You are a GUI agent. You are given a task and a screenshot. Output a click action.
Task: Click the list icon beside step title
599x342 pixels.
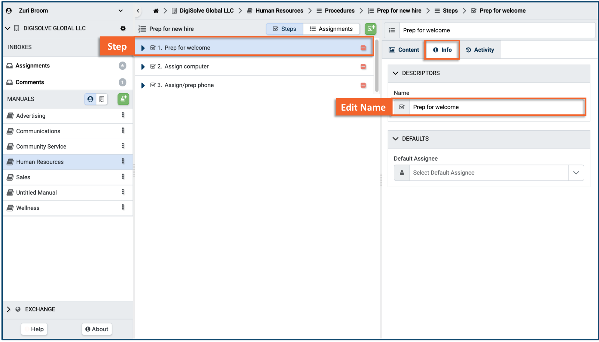(x=392, y=30)
